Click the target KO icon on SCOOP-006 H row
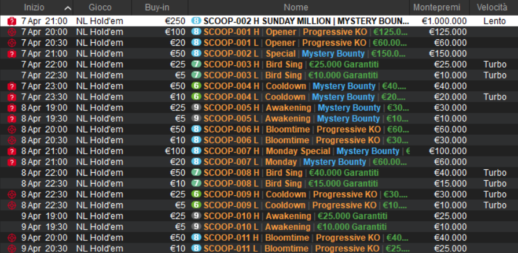This screenshot has width=518, height=253. (x=12, y=129)
